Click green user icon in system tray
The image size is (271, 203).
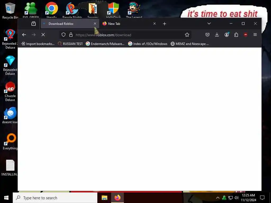[x=224, y=198]
